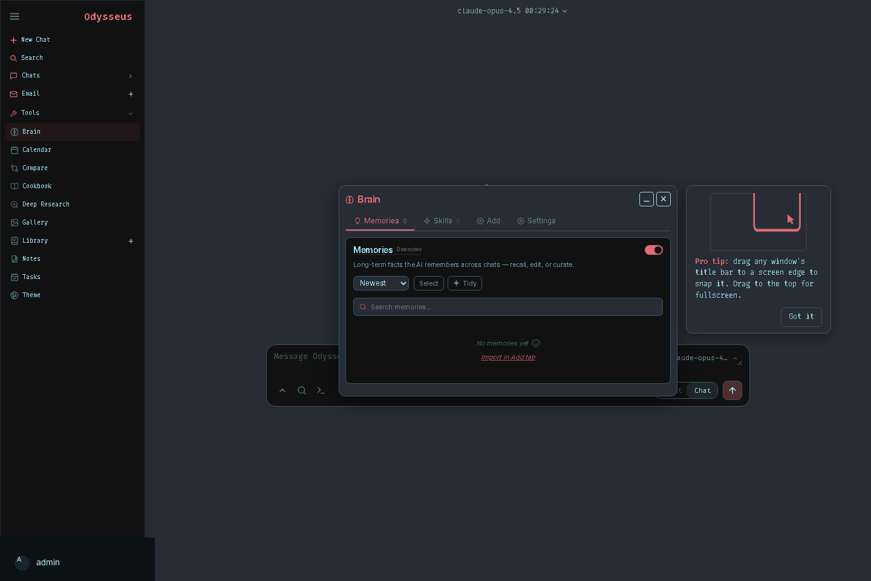Expand the composer options caret
The width and height of the screenshot is (871, 581).
point(282,390)
